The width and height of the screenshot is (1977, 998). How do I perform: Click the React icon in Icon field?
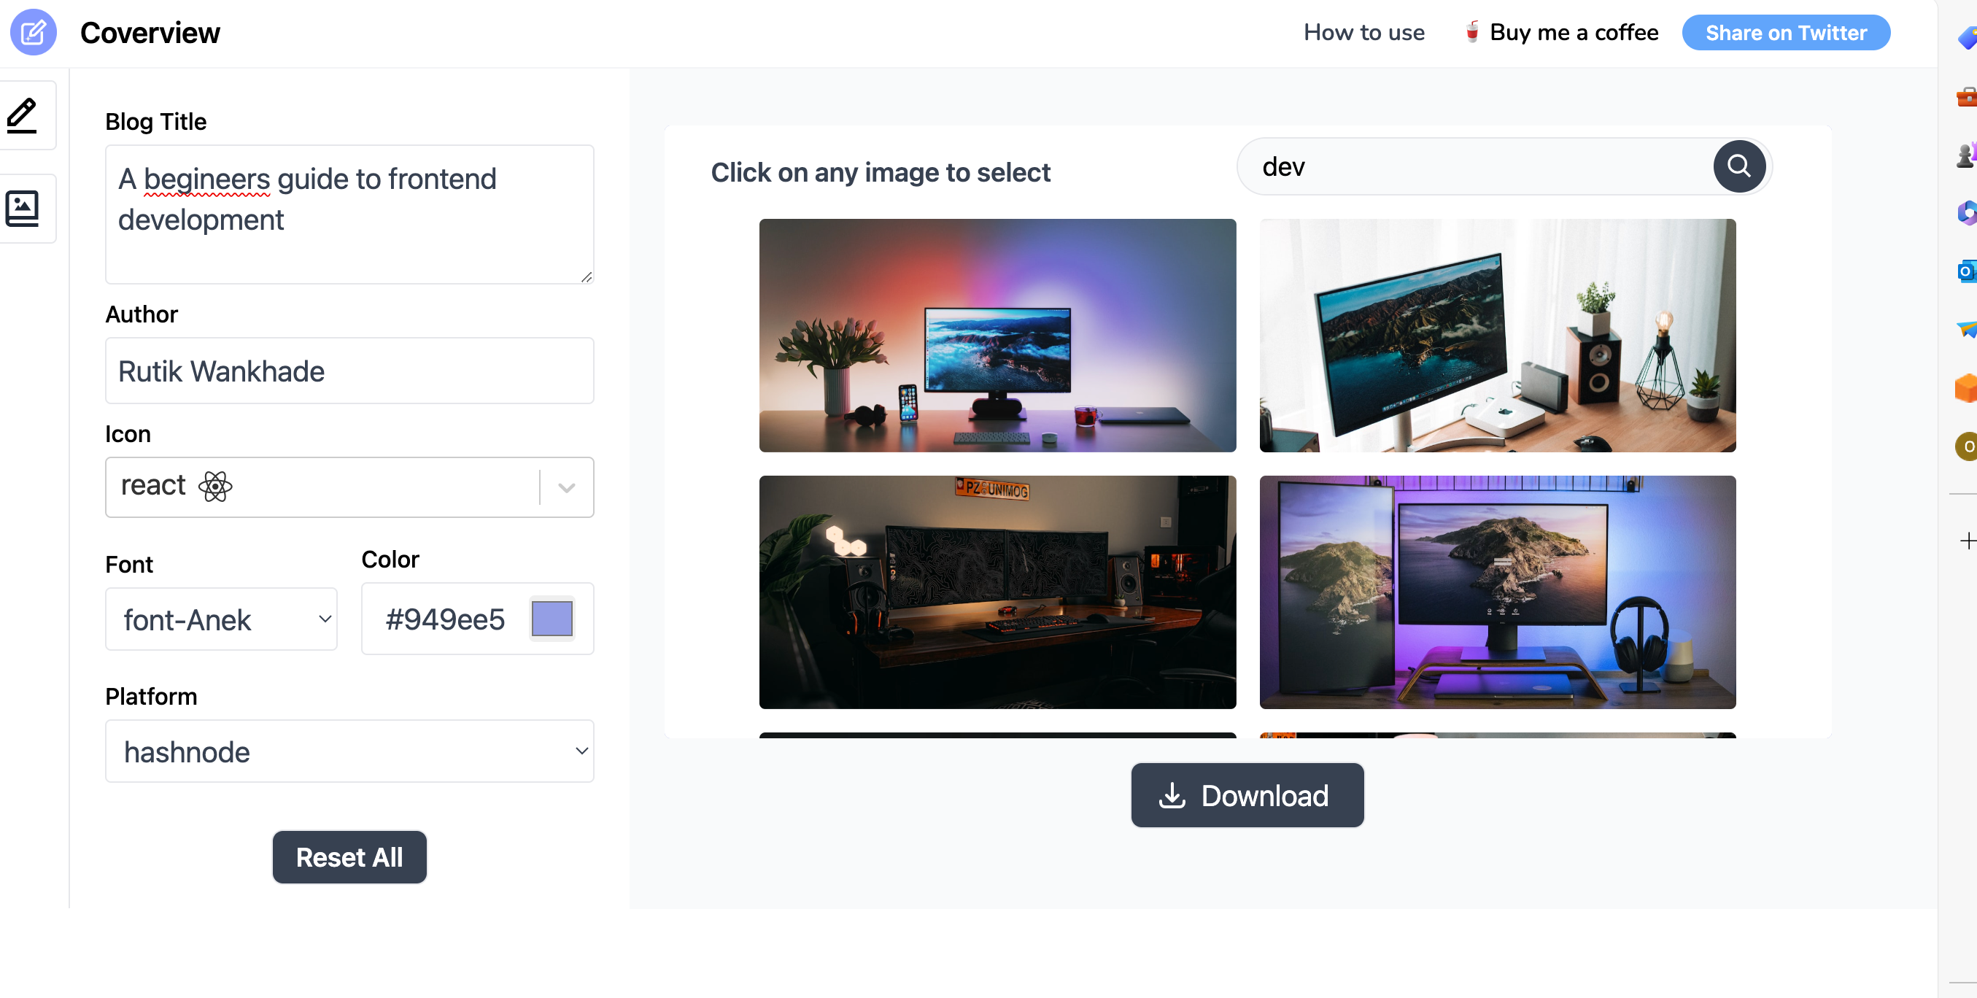(214, 487)
